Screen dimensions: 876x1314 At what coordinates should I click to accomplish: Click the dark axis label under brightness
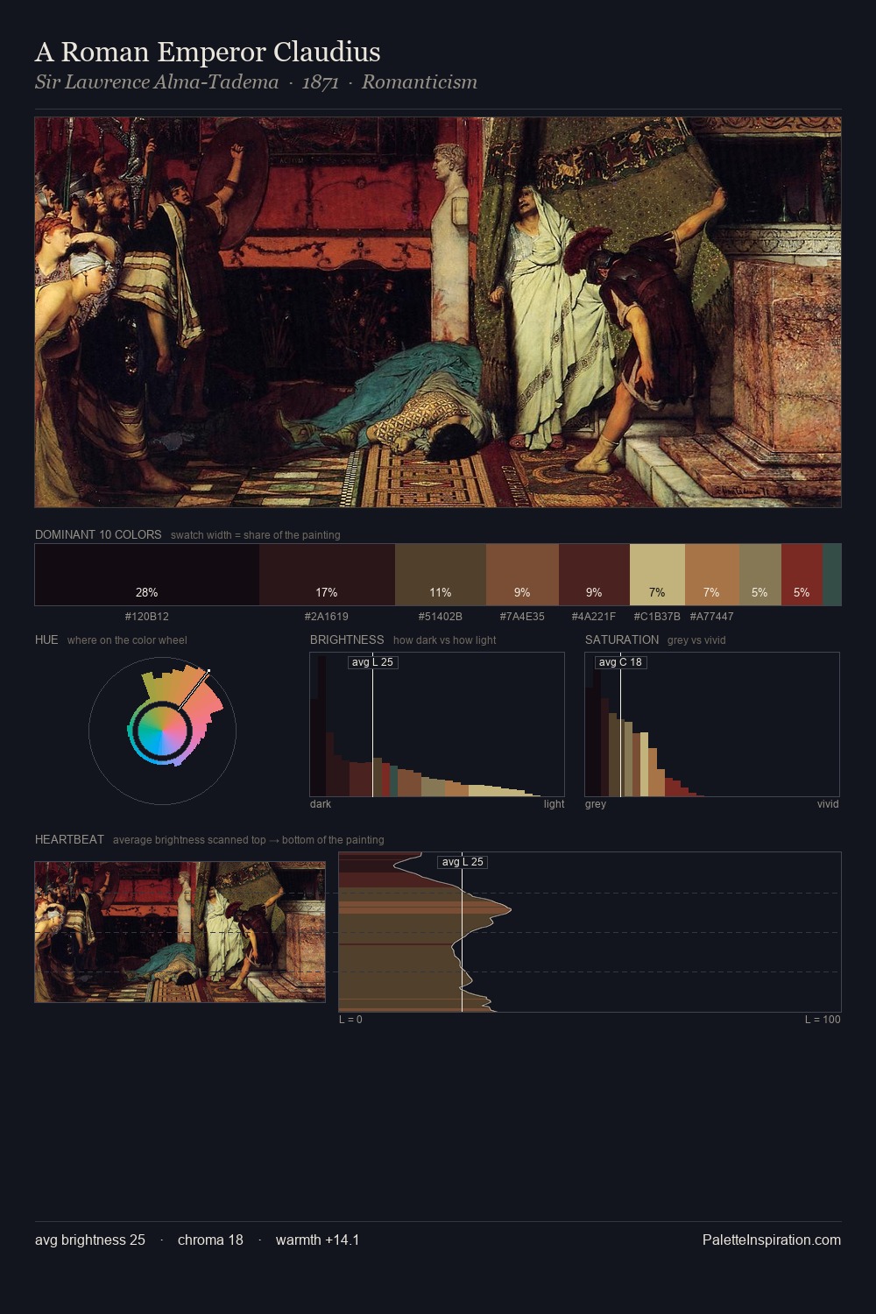tap(321, 804)
